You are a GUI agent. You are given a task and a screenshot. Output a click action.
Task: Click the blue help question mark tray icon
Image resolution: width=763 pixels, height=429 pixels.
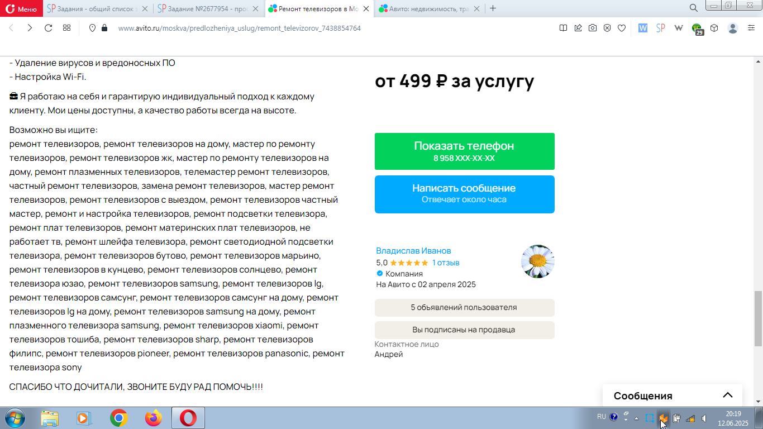tap(614, 417)
